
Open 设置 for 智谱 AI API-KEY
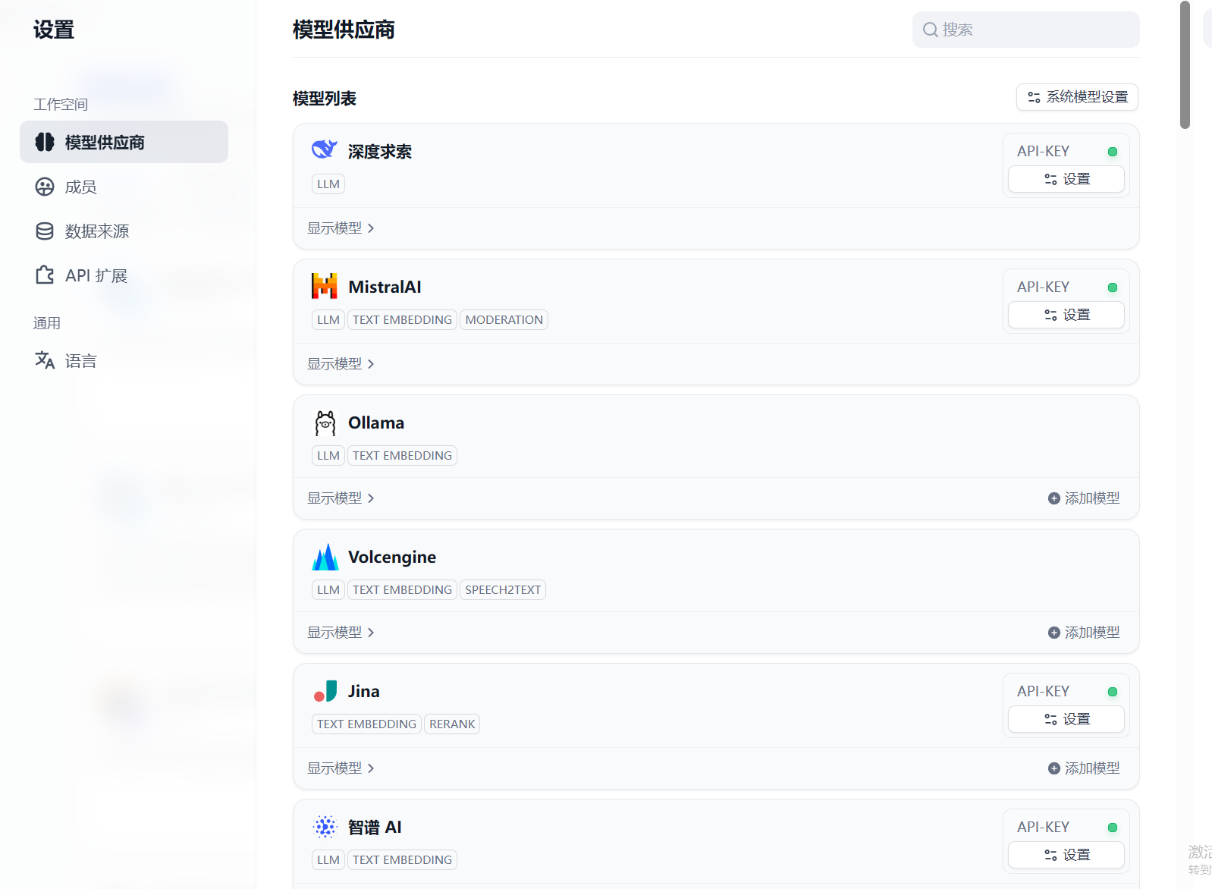1066,855
